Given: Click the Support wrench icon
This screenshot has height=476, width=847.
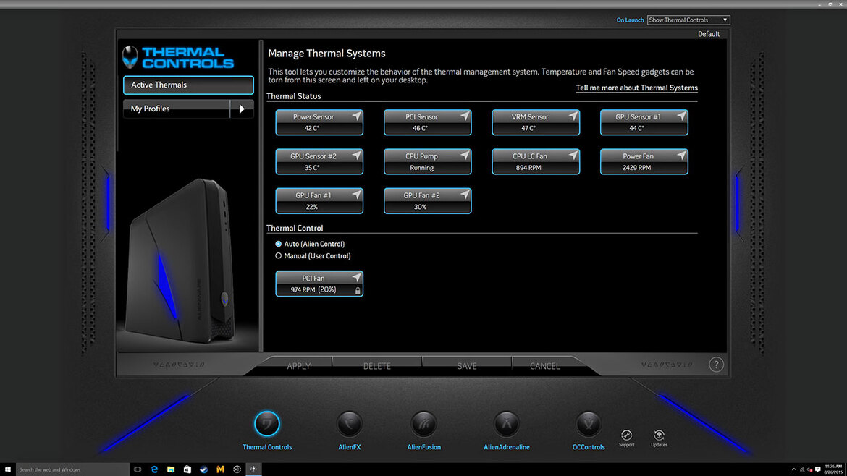Looking at the screenshot, I should [627, 435].
